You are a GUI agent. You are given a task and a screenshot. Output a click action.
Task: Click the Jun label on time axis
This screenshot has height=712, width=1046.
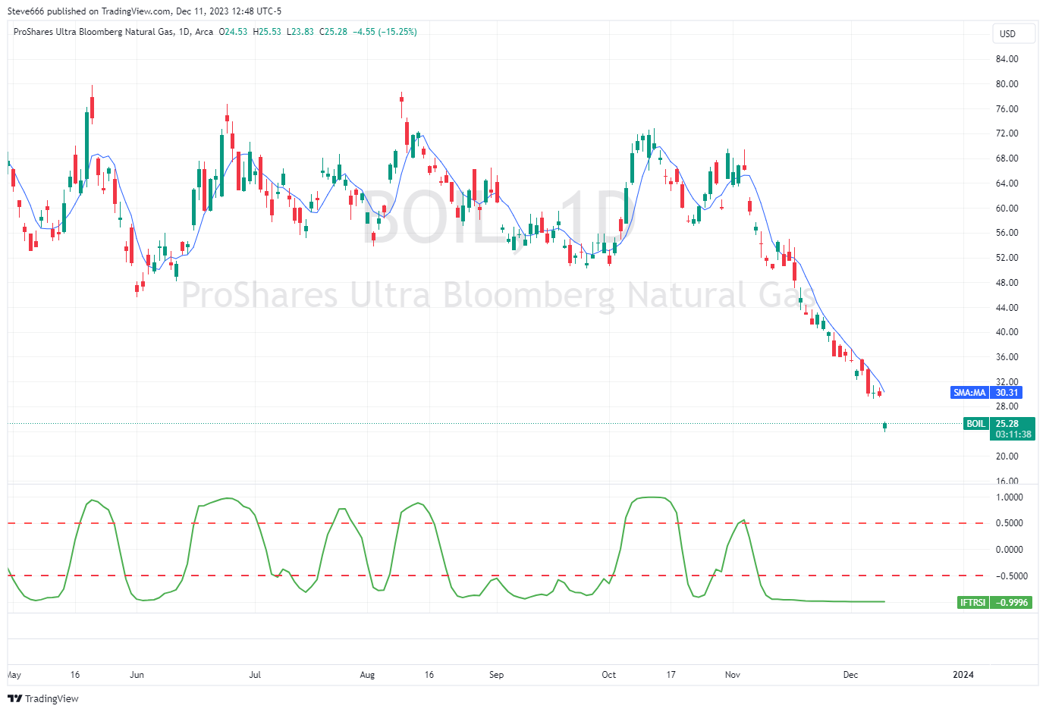pyautogui.click(x=137, y=675)
